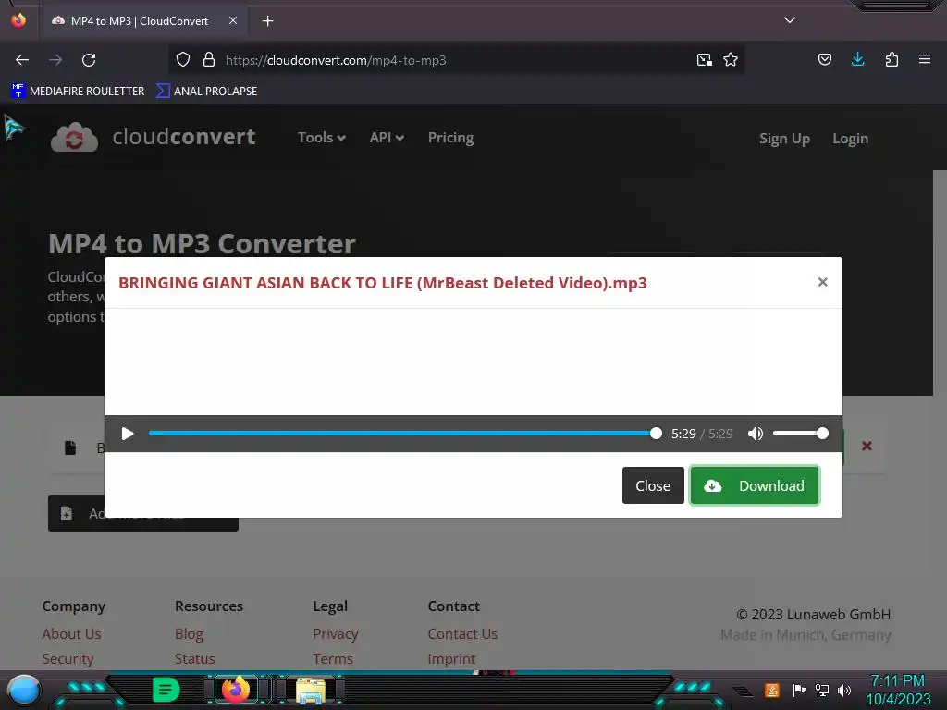
Task: Open a new browser tab
Action: pyautogui.click(x=267, y=21)
